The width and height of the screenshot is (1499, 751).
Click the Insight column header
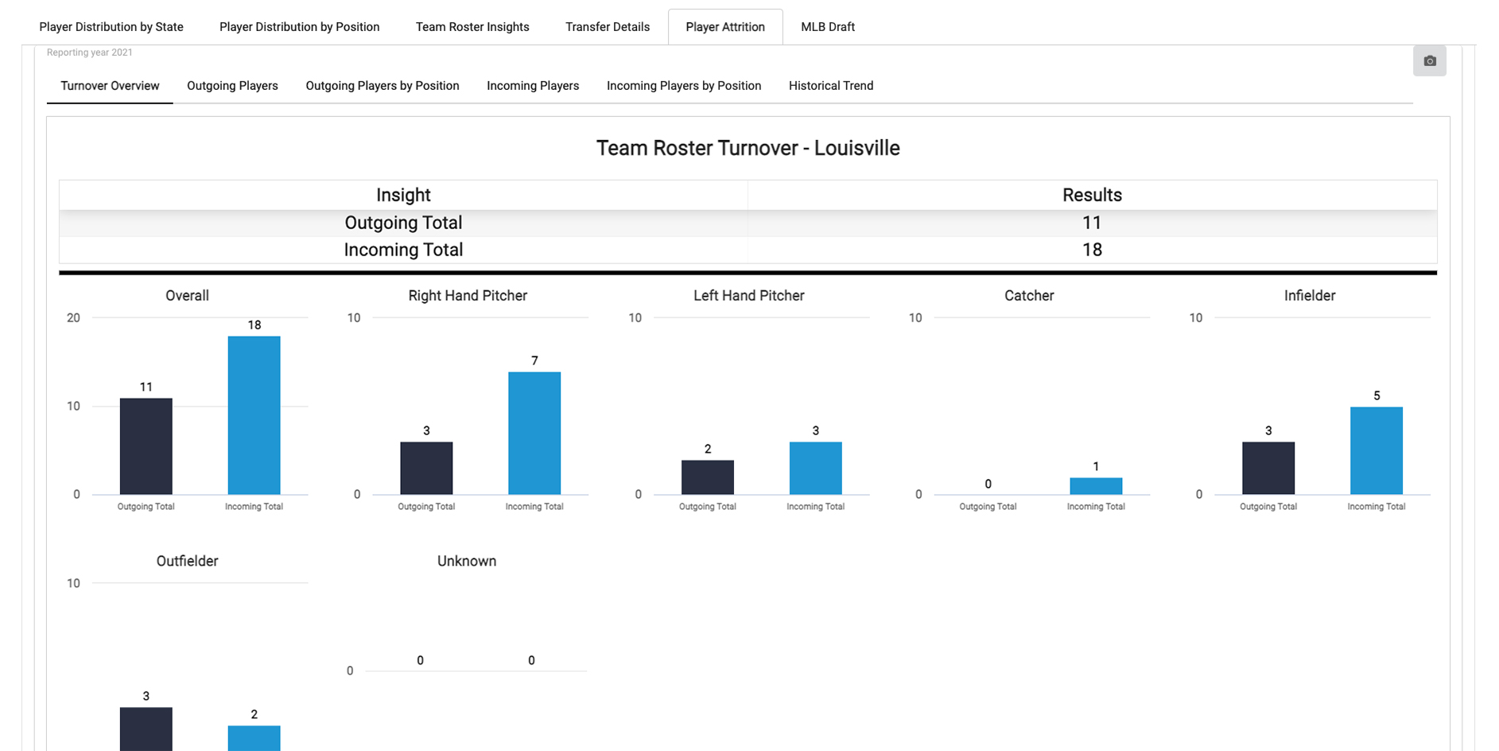(x=403, y=195)
